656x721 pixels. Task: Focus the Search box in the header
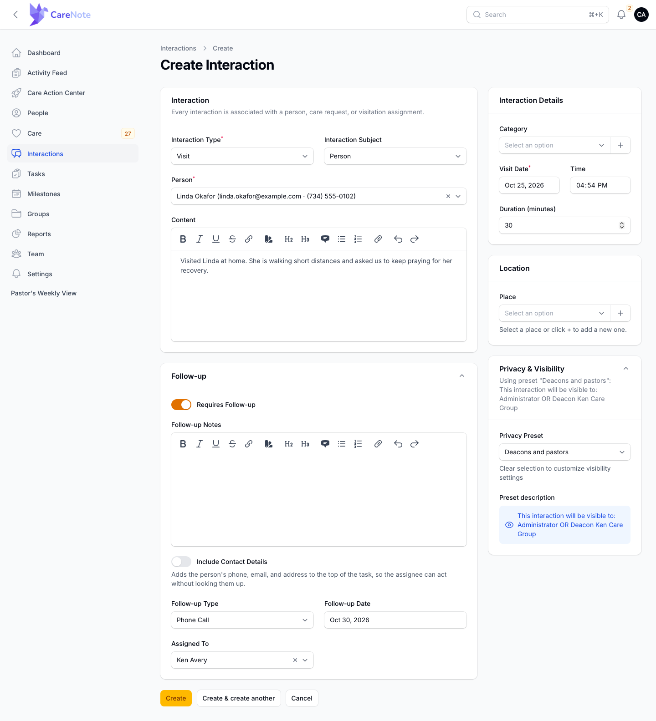coord(538,15)
